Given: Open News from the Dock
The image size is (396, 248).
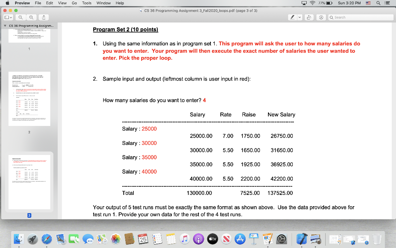Looking at the screenshot, I should tap(226, 239).
